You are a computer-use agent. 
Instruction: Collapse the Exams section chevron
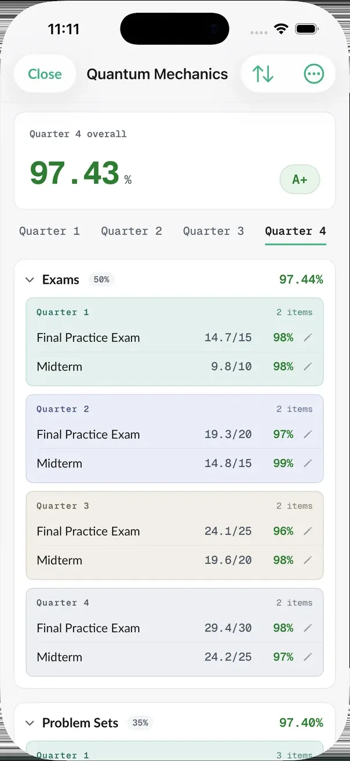pyautogui.click(x=30, y=280)
